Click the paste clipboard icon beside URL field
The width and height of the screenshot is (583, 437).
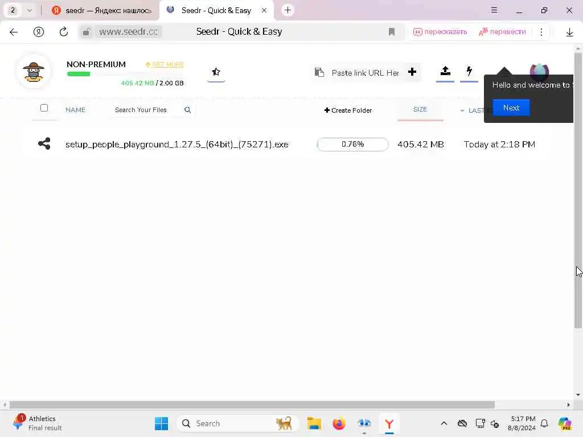tap(319, 72)
